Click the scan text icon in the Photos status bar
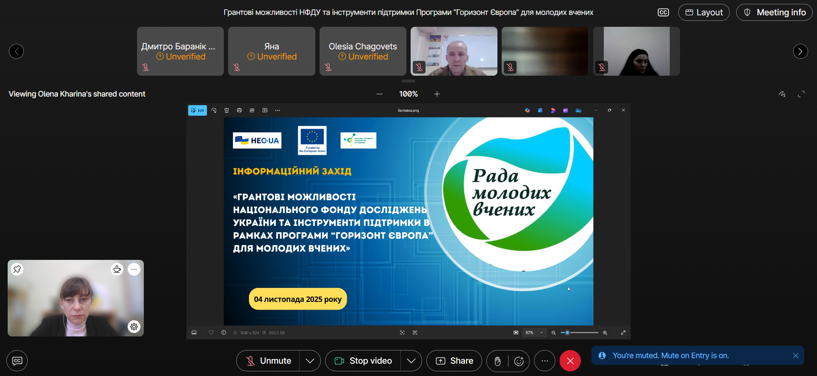This screenshot has height=376, width=817. [x=415, y=333]
